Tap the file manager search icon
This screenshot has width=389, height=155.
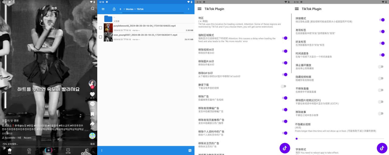(190, 150)
